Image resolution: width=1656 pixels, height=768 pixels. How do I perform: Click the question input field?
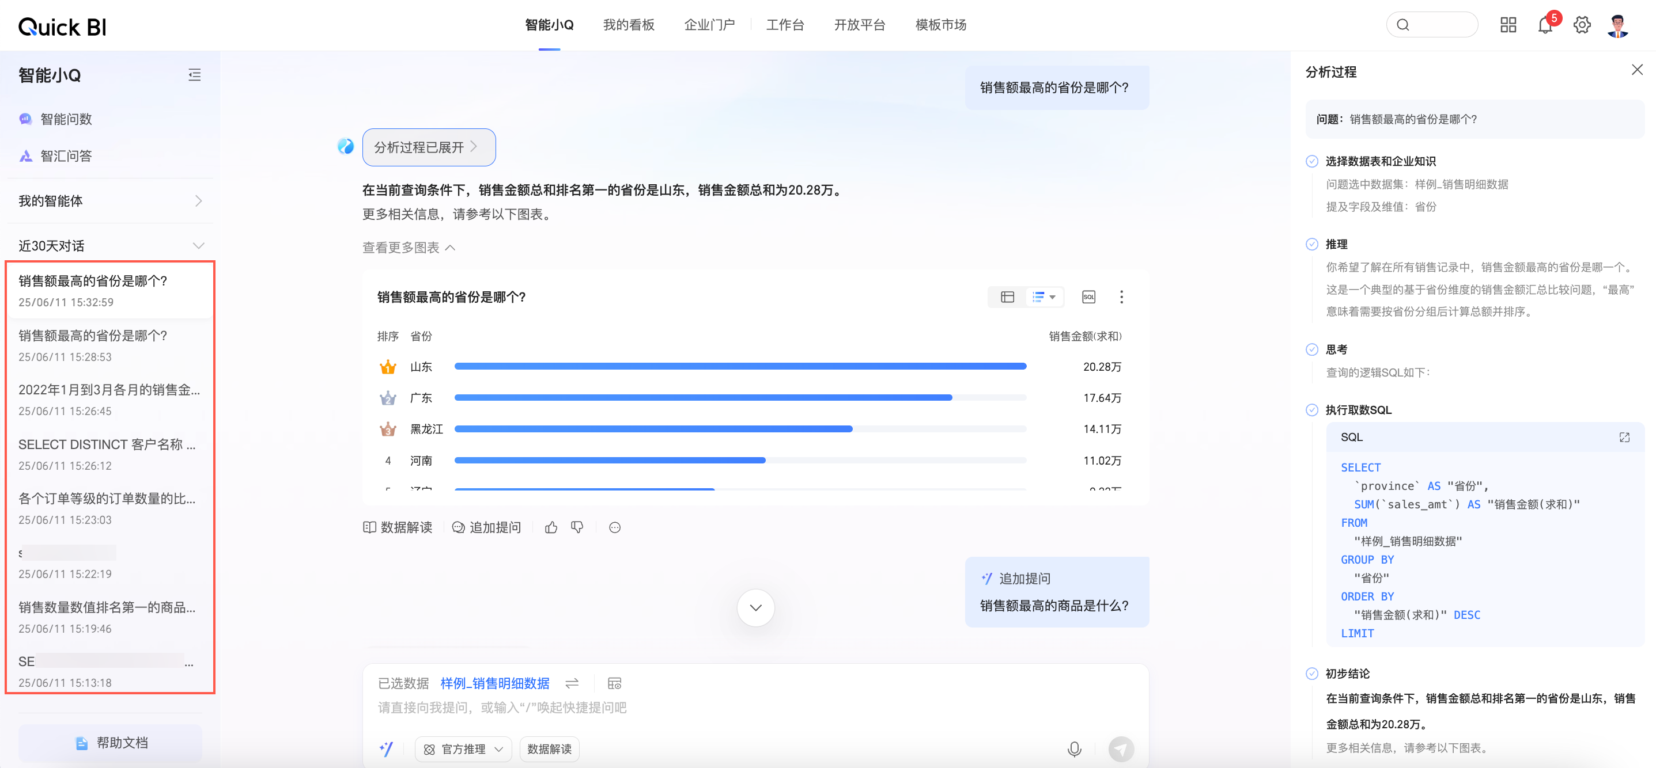(755, 708)
